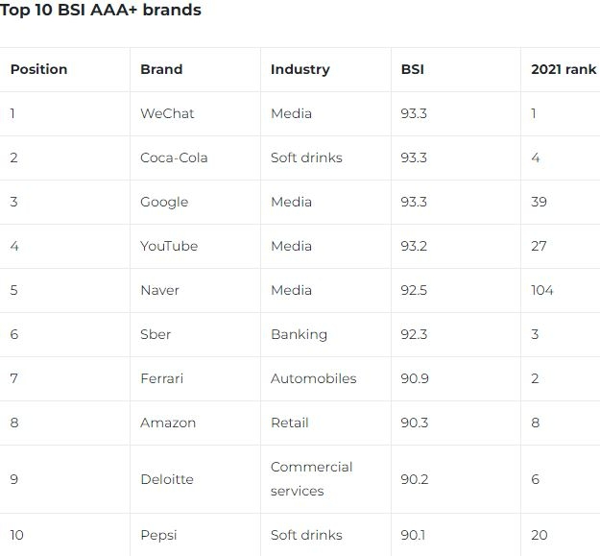Select the Sber brand cell
Image resolution: width=600 pixels, height=556 pixels.
(x=156, y=334)
